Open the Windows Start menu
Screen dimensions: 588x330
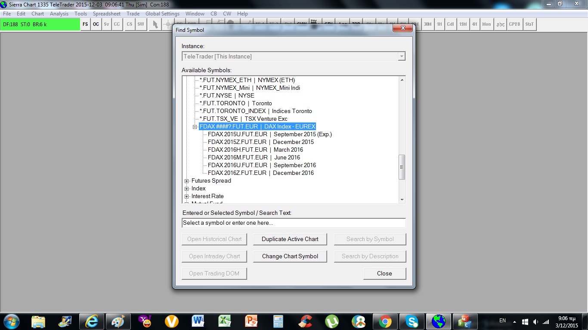(11, 321)
